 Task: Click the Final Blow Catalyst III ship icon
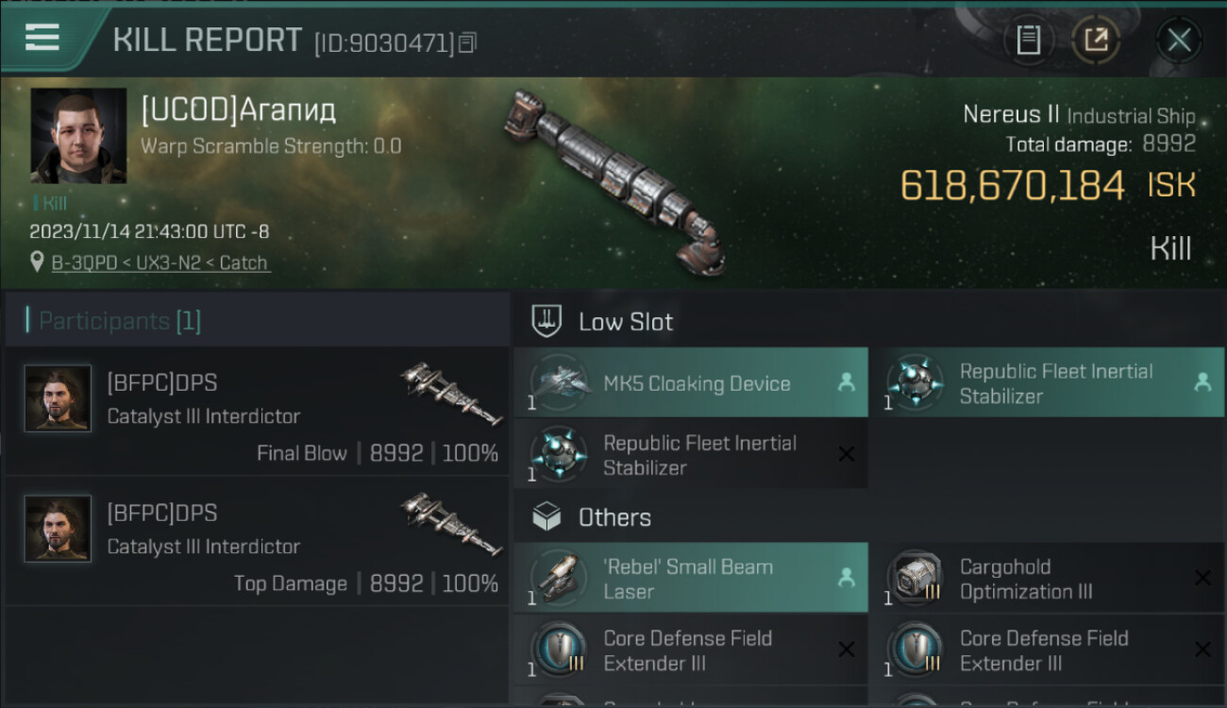451,392
